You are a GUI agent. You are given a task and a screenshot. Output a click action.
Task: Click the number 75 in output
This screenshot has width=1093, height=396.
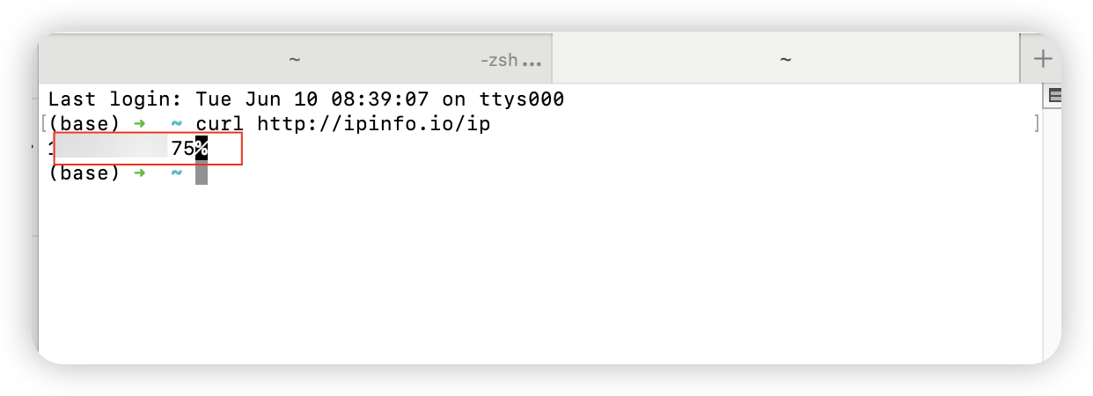pos(183,149)
